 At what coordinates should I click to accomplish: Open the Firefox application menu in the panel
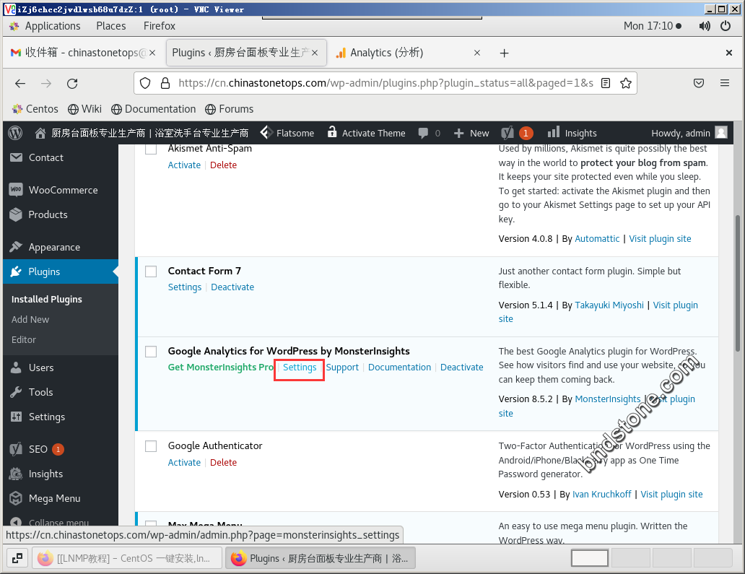click(159, 26)
